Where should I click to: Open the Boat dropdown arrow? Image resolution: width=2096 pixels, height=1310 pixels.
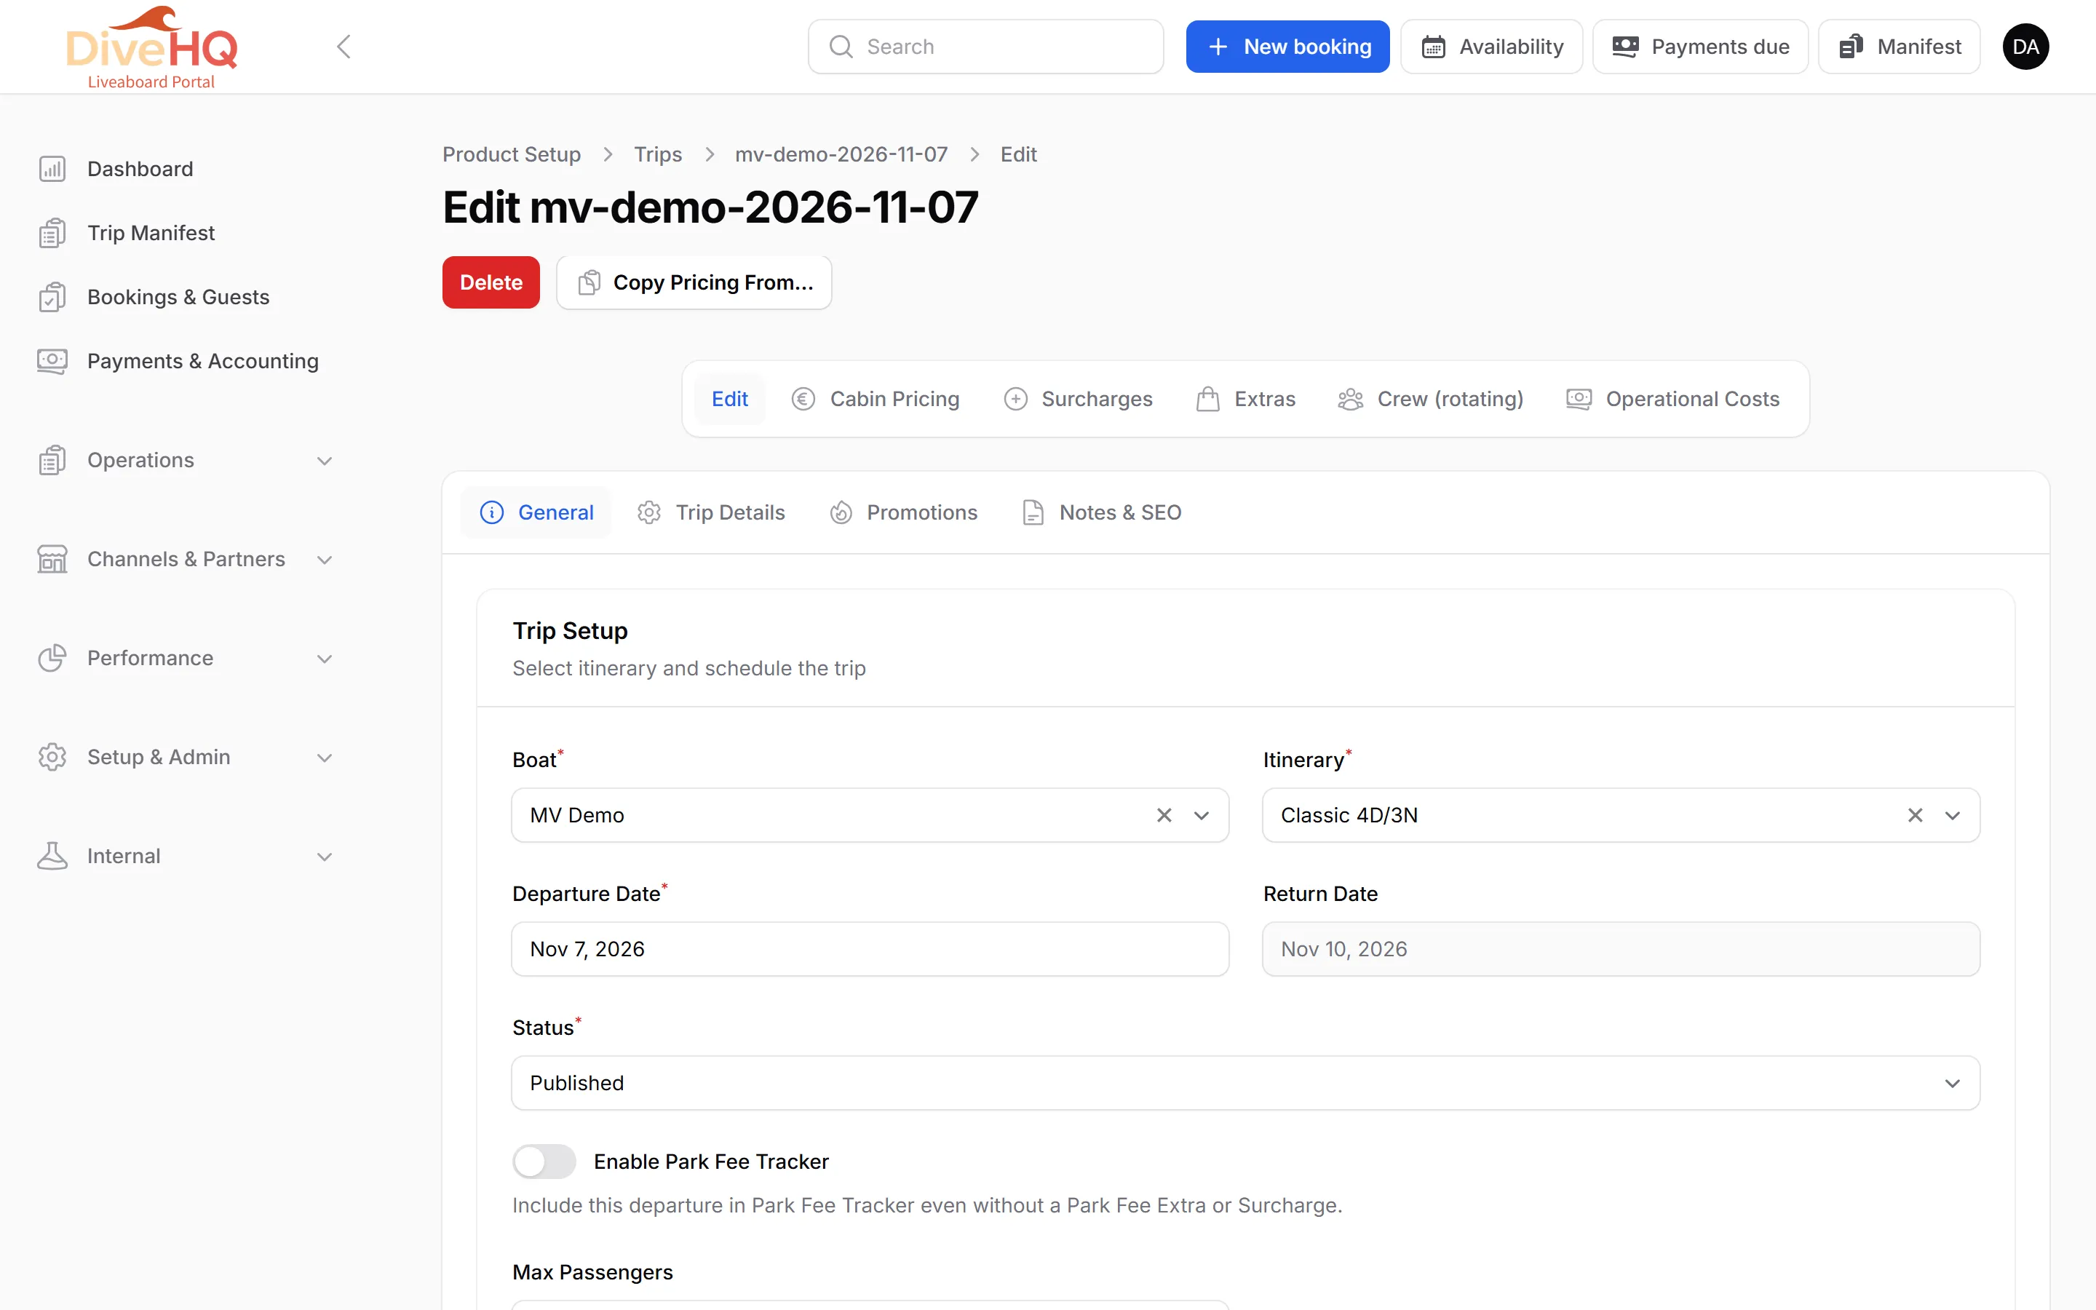pyautogui.click(x=1202, y=815)
